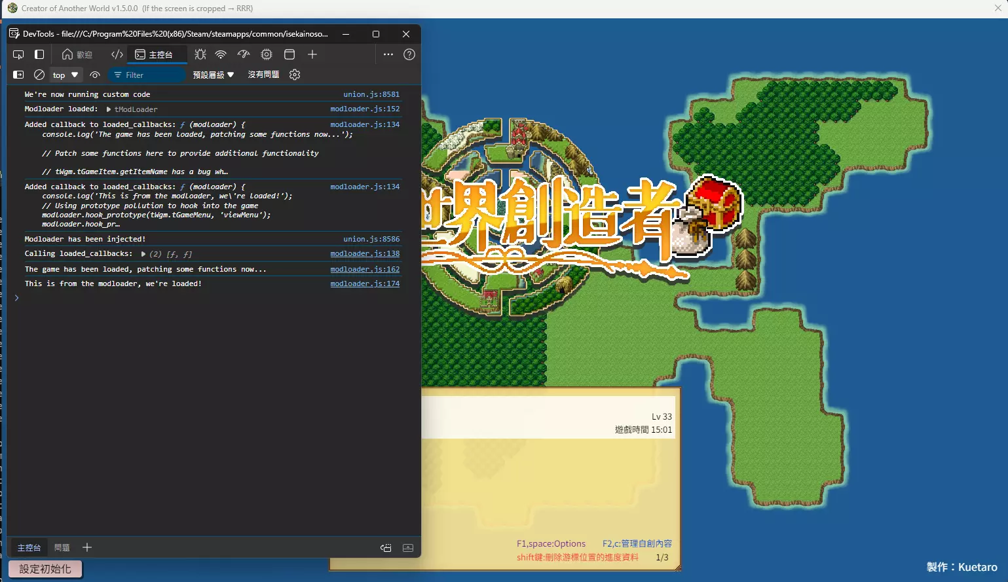This screenshot has height=582, width=1008.
Task: Toggle the console sidebar panel icon
Action: click(x=18, y=75)
